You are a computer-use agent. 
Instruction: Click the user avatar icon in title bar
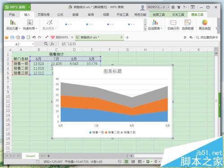click(142, 7)
